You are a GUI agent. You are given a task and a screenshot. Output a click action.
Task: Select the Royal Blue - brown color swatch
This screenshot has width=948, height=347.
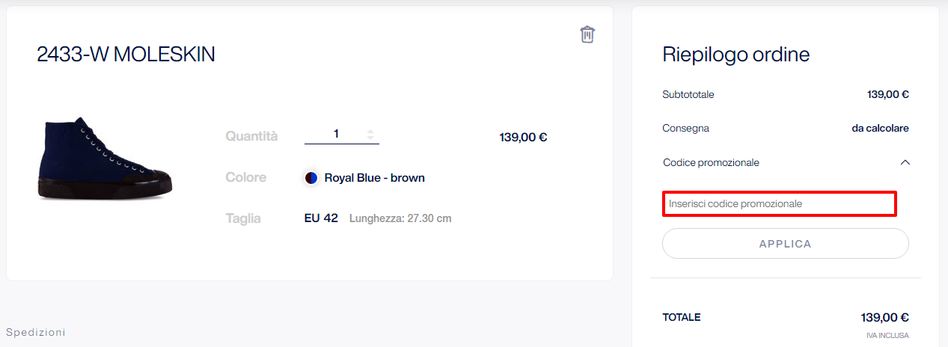(x=311, y=178)
